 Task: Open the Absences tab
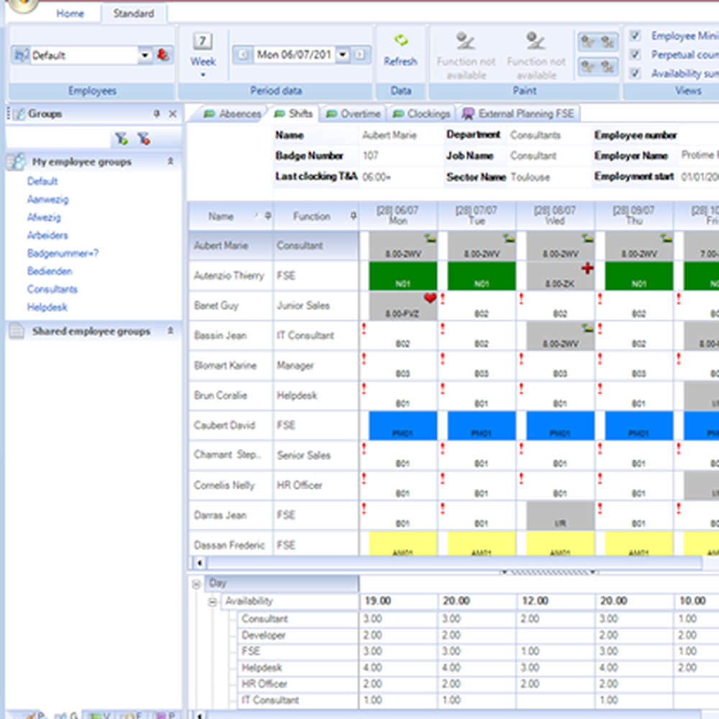(x=232, y=114)
